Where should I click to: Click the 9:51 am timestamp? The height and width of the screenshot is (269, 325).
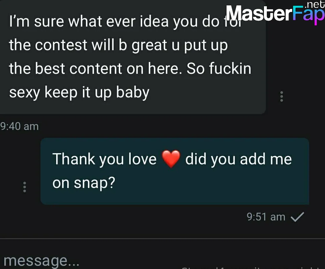pyautogui.click(x=266, y=217)
